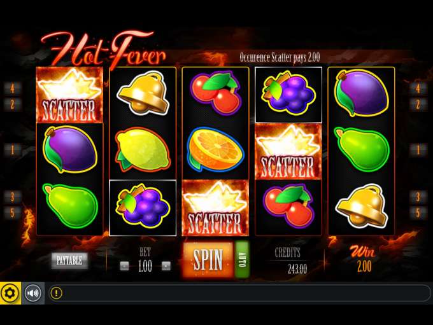Open the settings gear icon
This screenshot has height=325, width=433.
(10, 293)
